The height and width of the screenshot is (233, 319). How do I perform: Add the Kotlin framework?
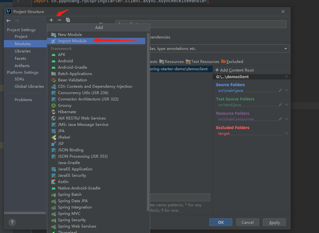click(96, 182)
